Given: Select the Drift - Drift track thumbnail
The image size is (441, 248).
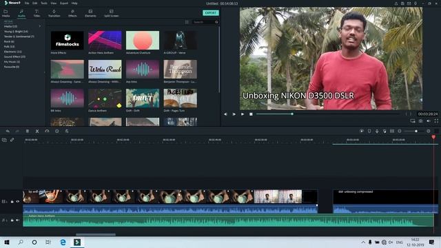Looking at the screenshot, I should tap(143, 98).
